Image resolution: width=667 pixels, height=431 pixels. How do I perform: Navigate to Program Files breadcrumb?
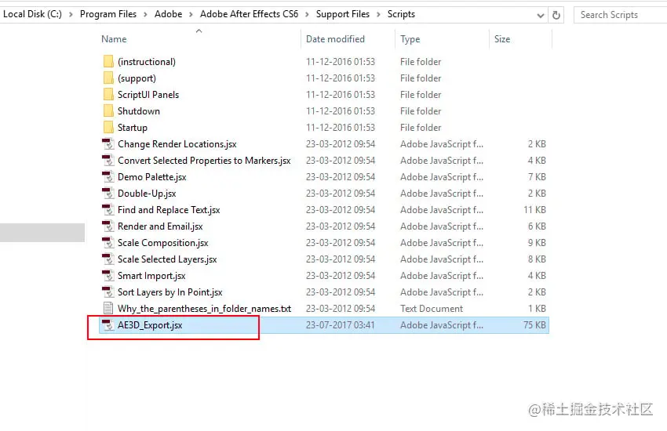(x=108, y=14)
